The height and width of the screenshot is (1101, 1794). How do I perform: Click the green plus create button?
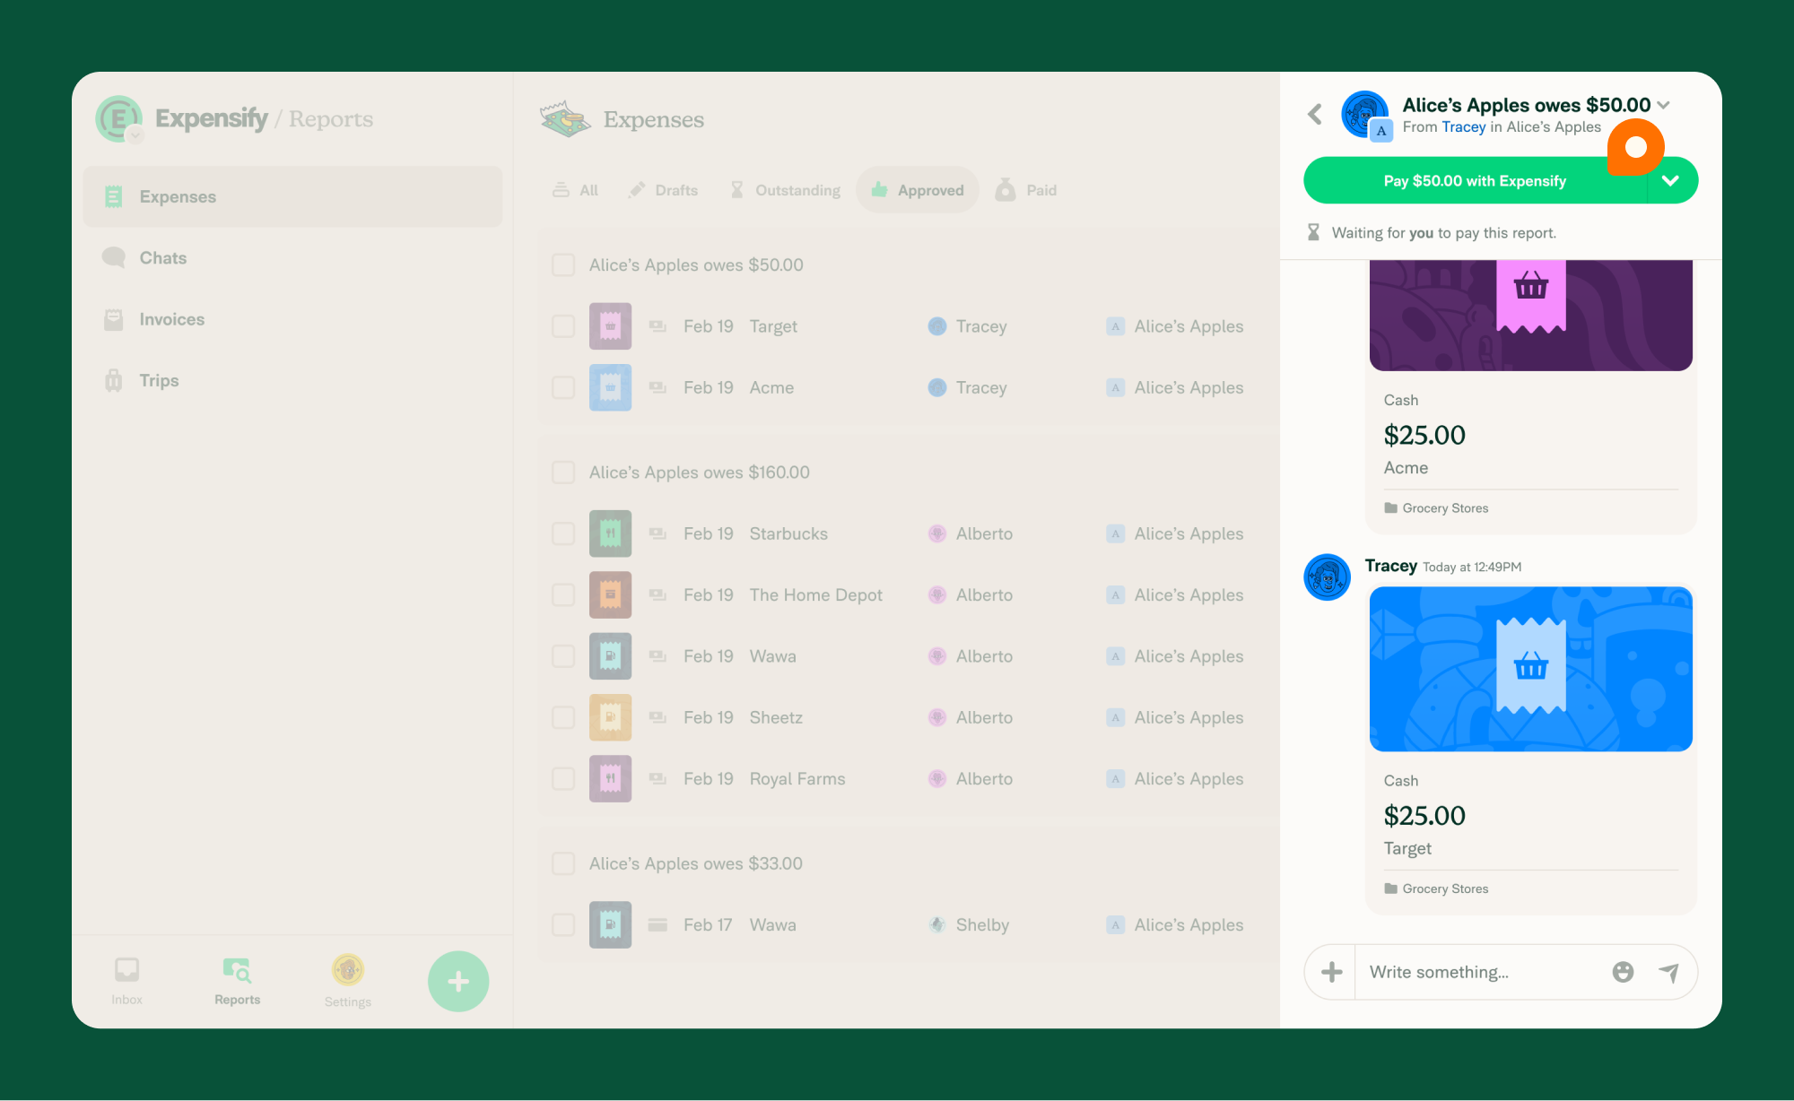coord(458,981)
